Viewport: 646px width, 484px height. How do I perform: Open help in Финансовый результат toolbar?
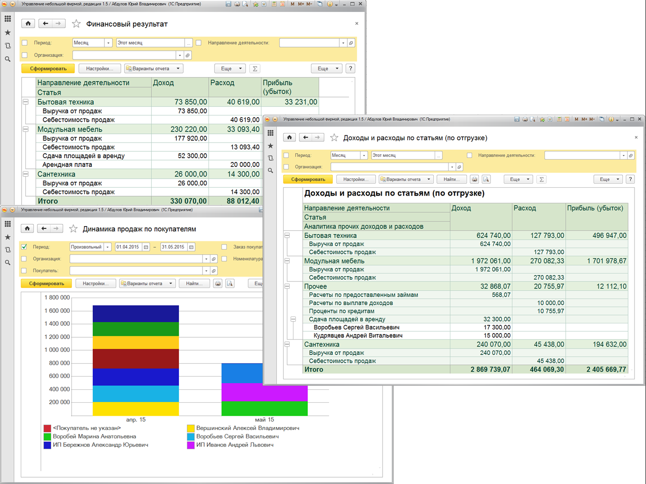350,69
